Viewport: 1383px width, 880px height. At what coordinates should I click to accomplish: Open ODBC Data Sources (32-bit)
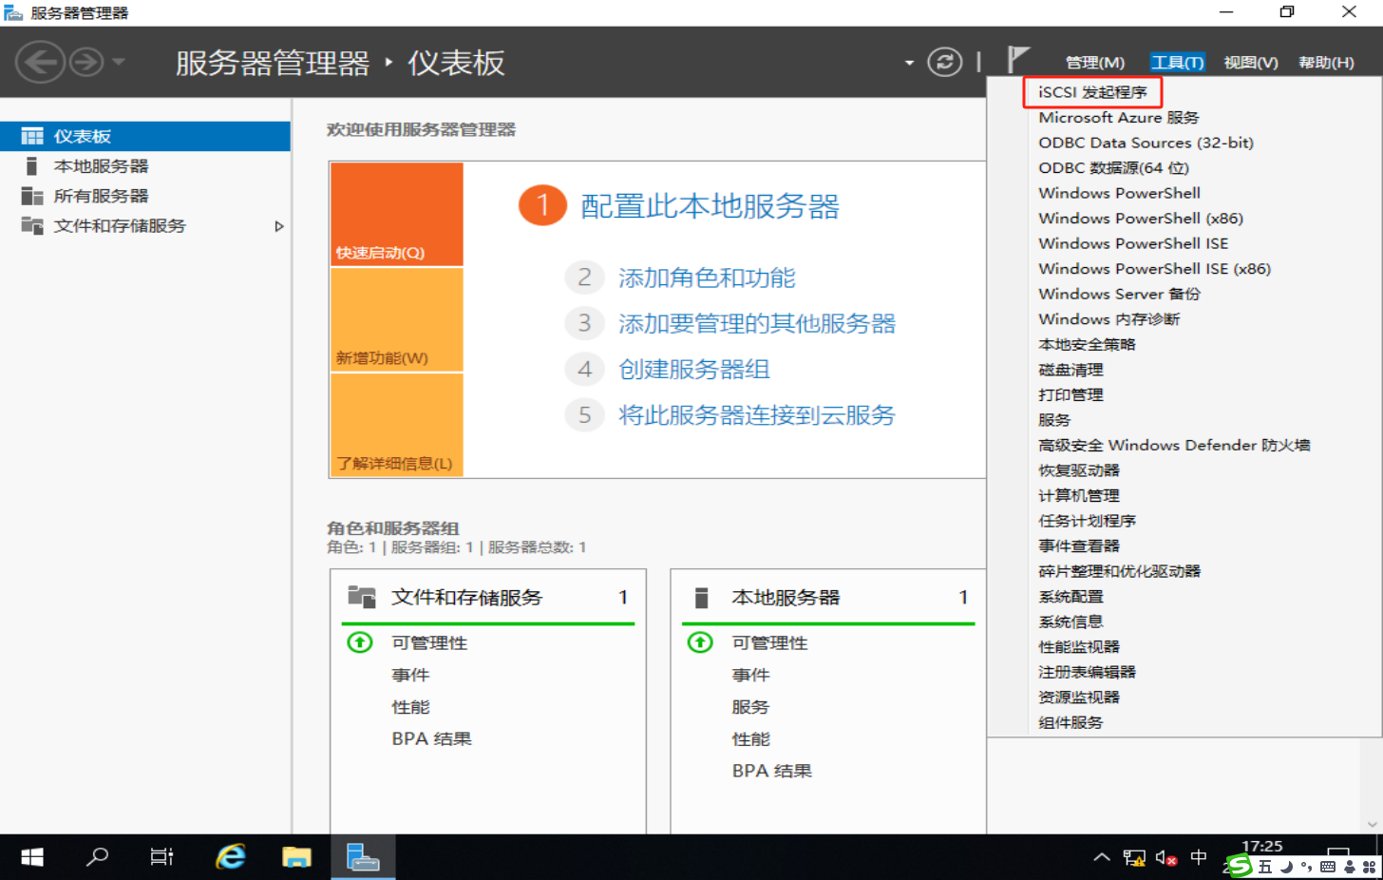point(1146,143)
